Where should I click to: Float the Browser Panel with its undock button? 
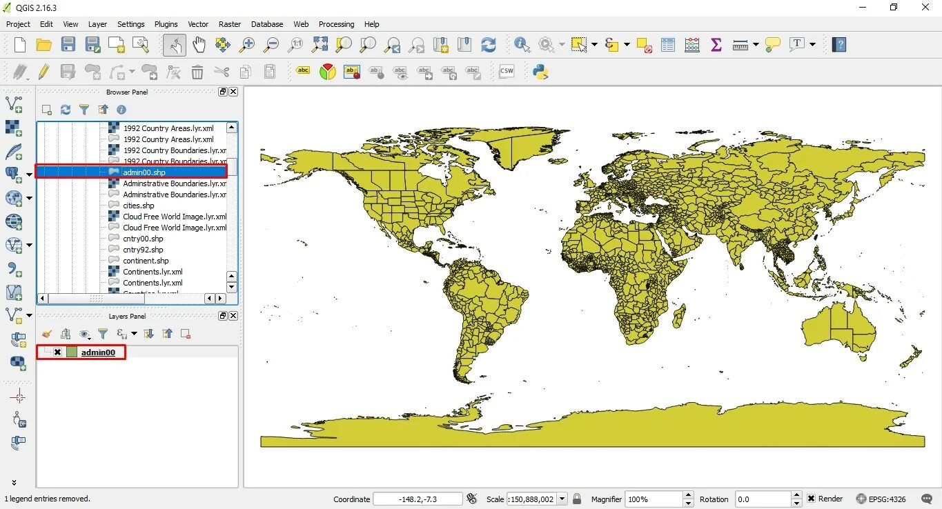point(223,92)
